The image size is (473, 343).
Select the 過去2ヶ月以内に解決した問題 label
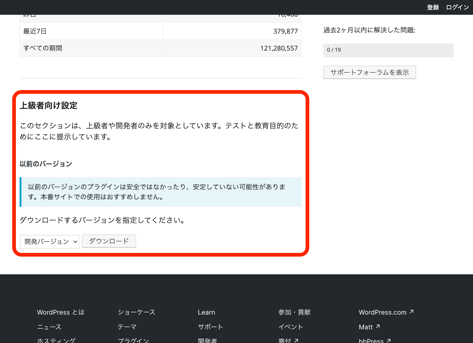pos(369,30)
